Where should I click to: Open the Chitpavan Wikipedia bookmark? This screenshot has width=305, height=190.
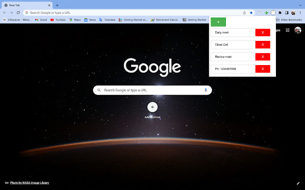click(17, 20)
